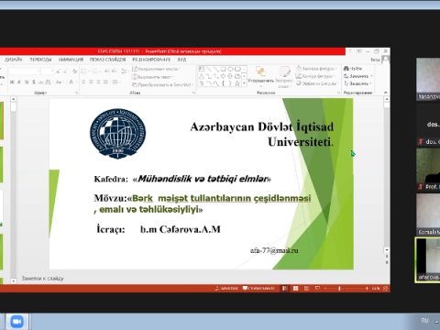
Task: Open the Контур фигуры shape outline
Action: coord(315,76)
